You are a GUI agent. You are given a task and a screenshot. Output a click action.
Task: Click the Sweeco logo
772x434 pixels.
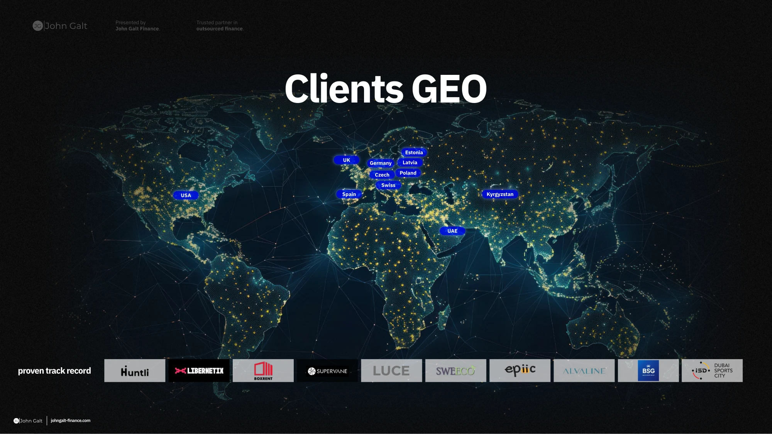pyautogui.click(x=456, y=371)
